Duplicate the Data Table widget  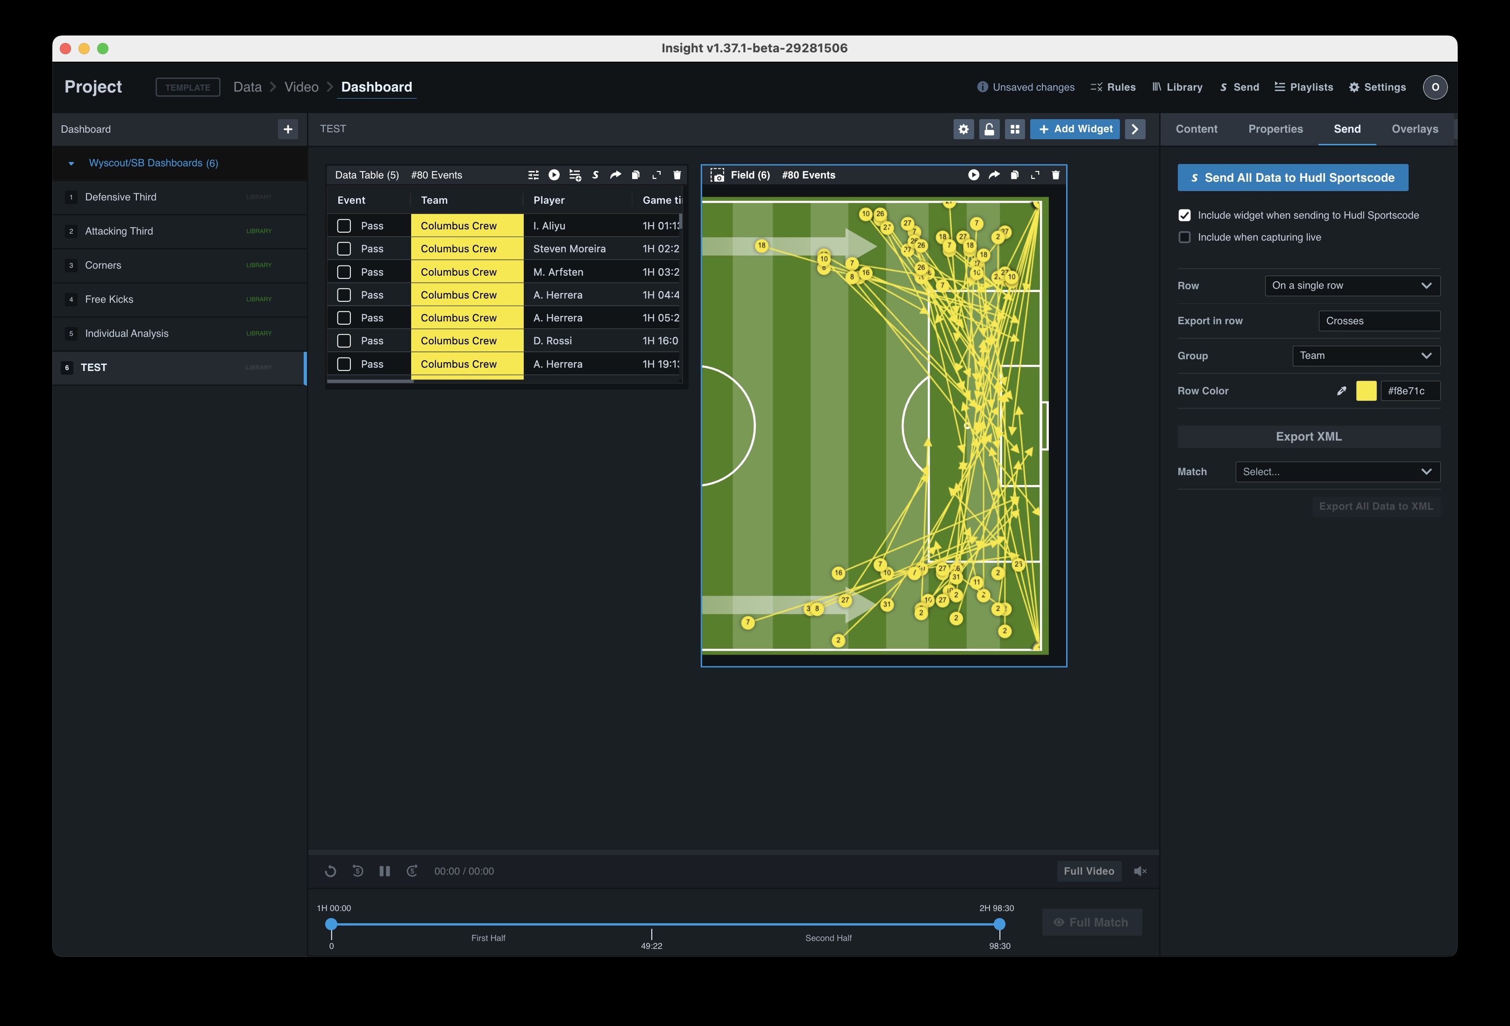click(x=636, y=175)
